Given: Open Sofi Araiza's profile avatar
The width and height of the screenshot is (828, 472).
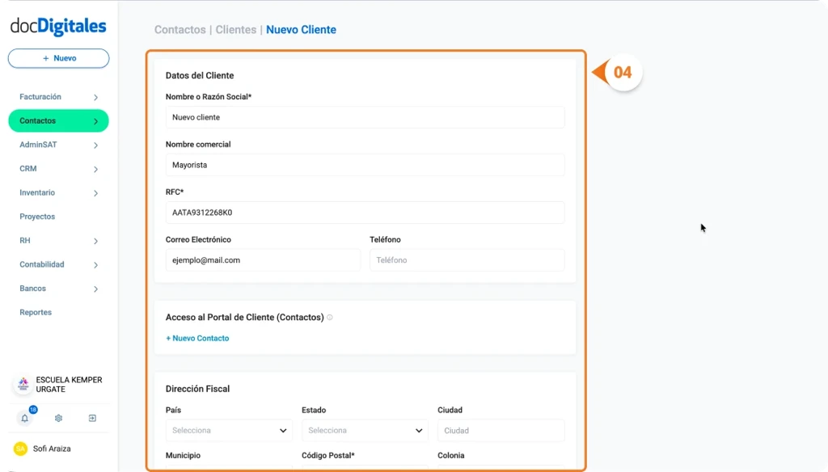Looking at the screenshot, I should coord(20,449).
